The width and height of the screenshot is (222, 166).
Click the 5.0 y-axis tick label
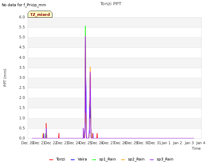pyautogui.click(x=22, y=37)
